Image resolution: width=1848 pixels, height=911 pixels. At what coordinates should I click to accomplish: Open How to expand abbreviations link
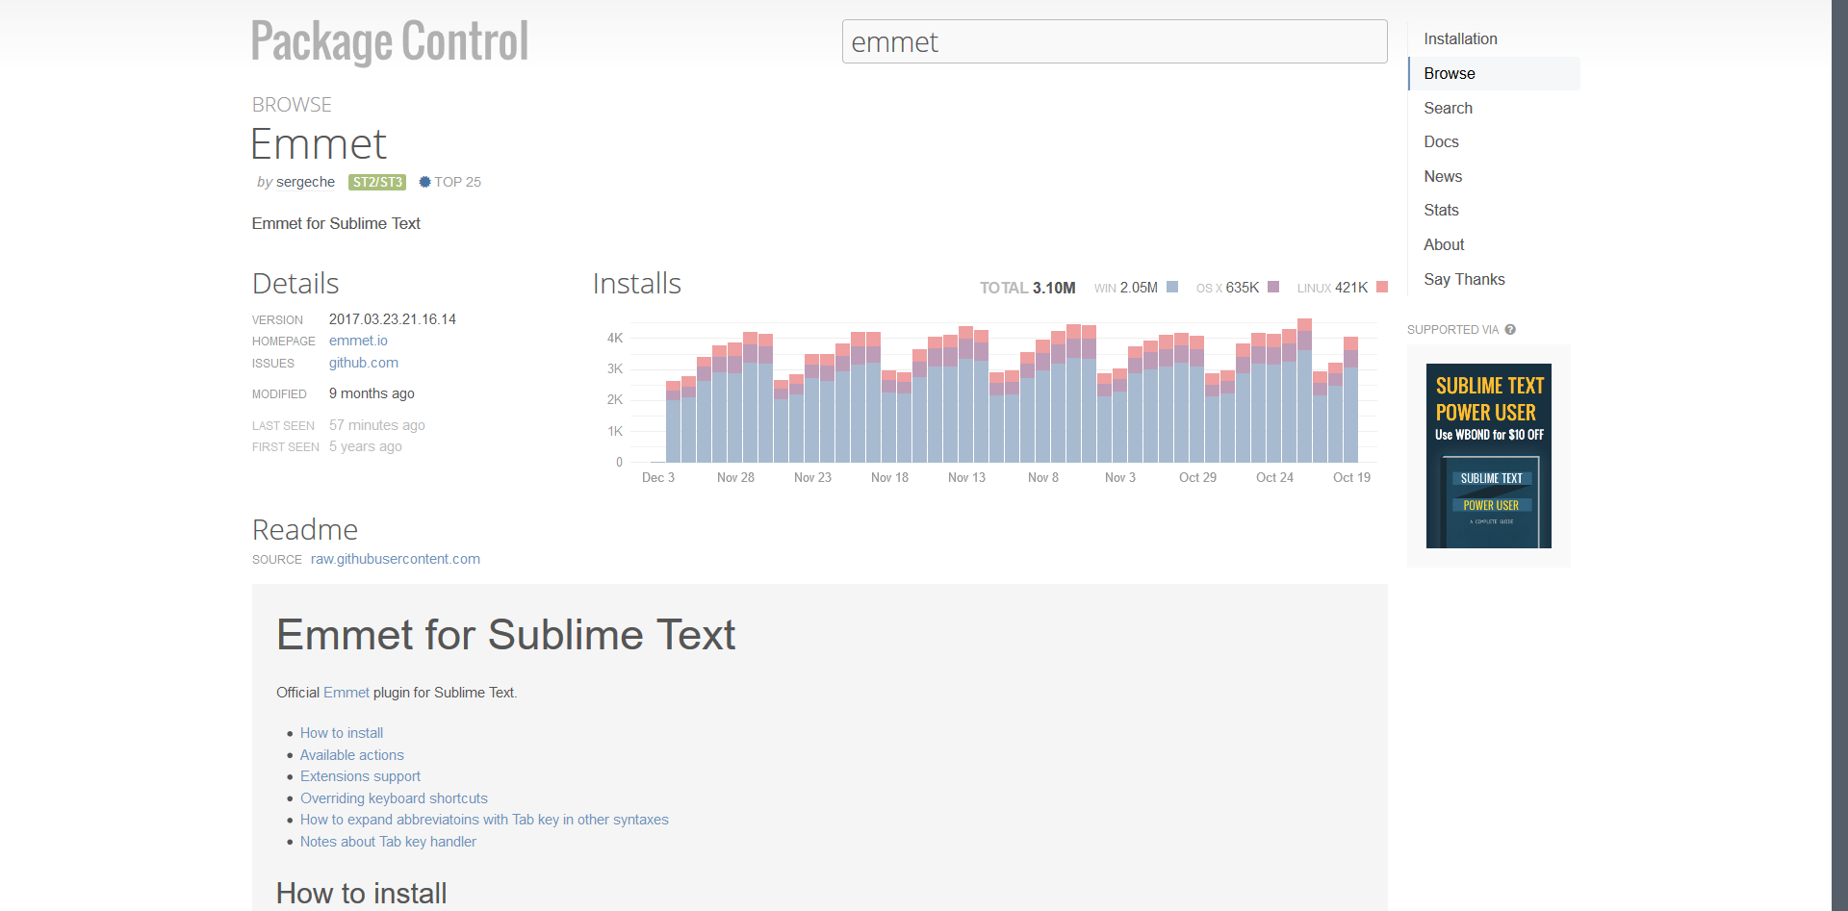[484, 820]
